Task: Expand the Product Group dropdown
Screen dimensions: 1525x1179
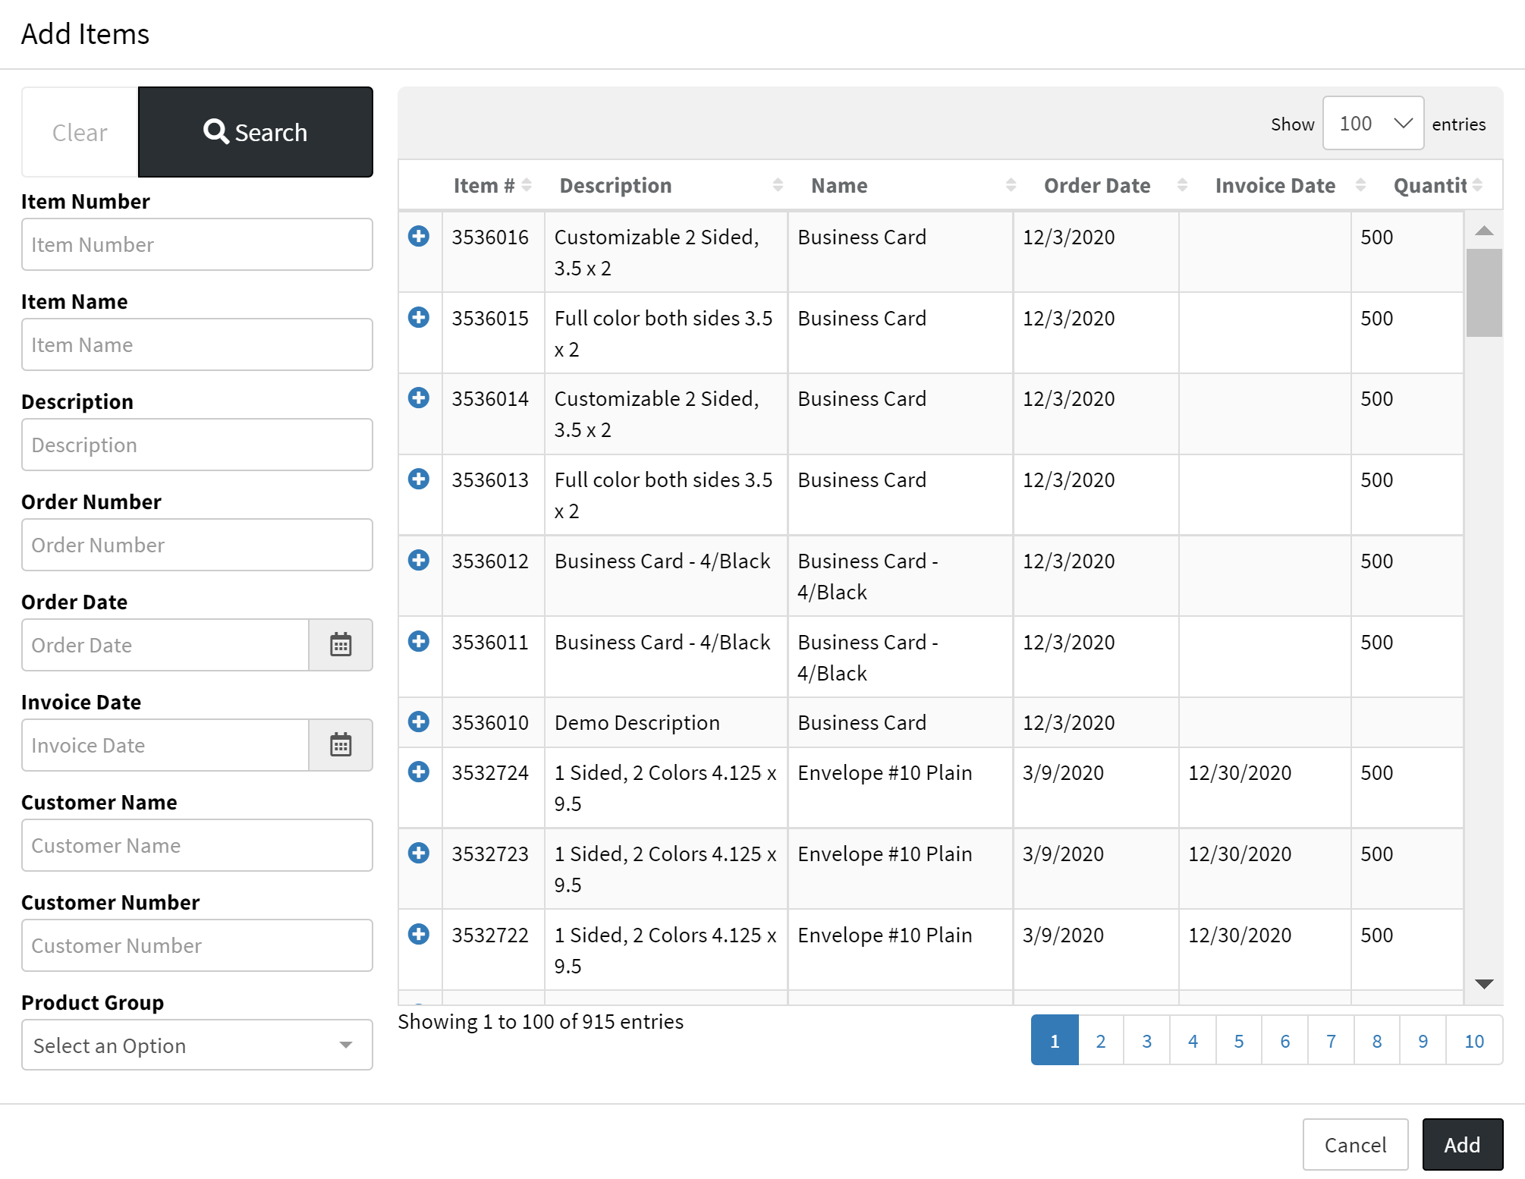Action: (197, 1045)
